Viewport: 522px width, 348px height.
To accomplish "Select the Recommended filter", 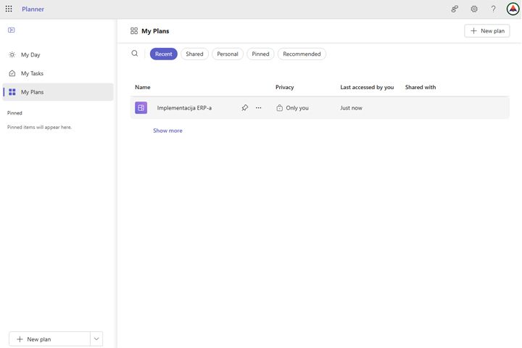I will [x=302, y=54].
